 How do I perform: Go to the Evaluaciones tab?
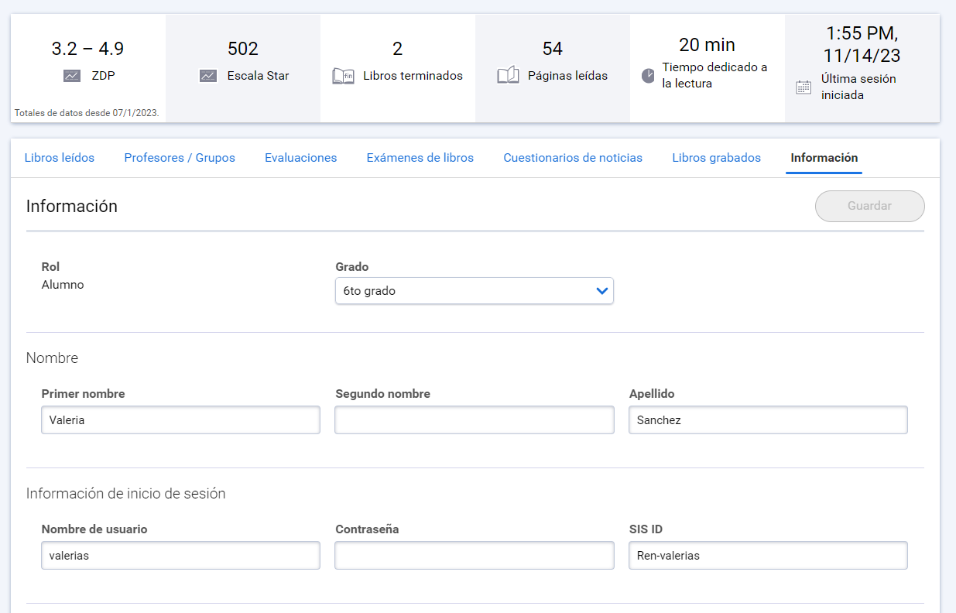click(301, 158)
